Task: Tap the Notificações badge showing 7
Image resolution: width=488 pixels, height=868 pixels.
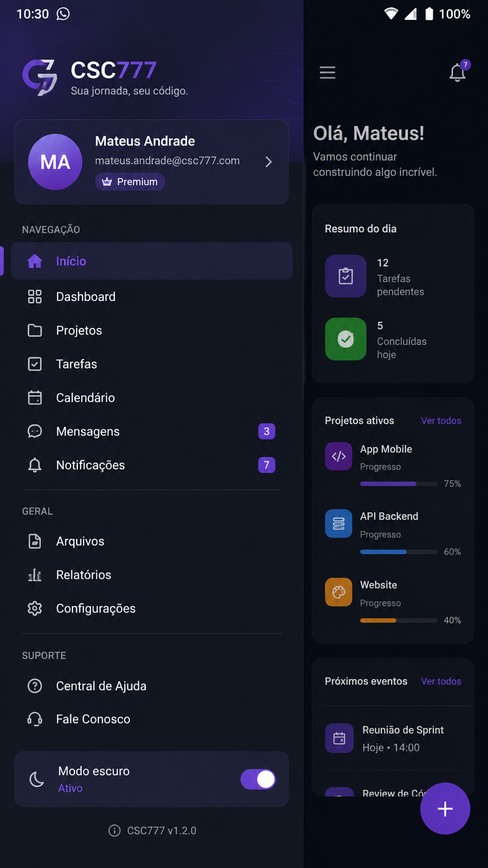Action: tap(267, 465)
